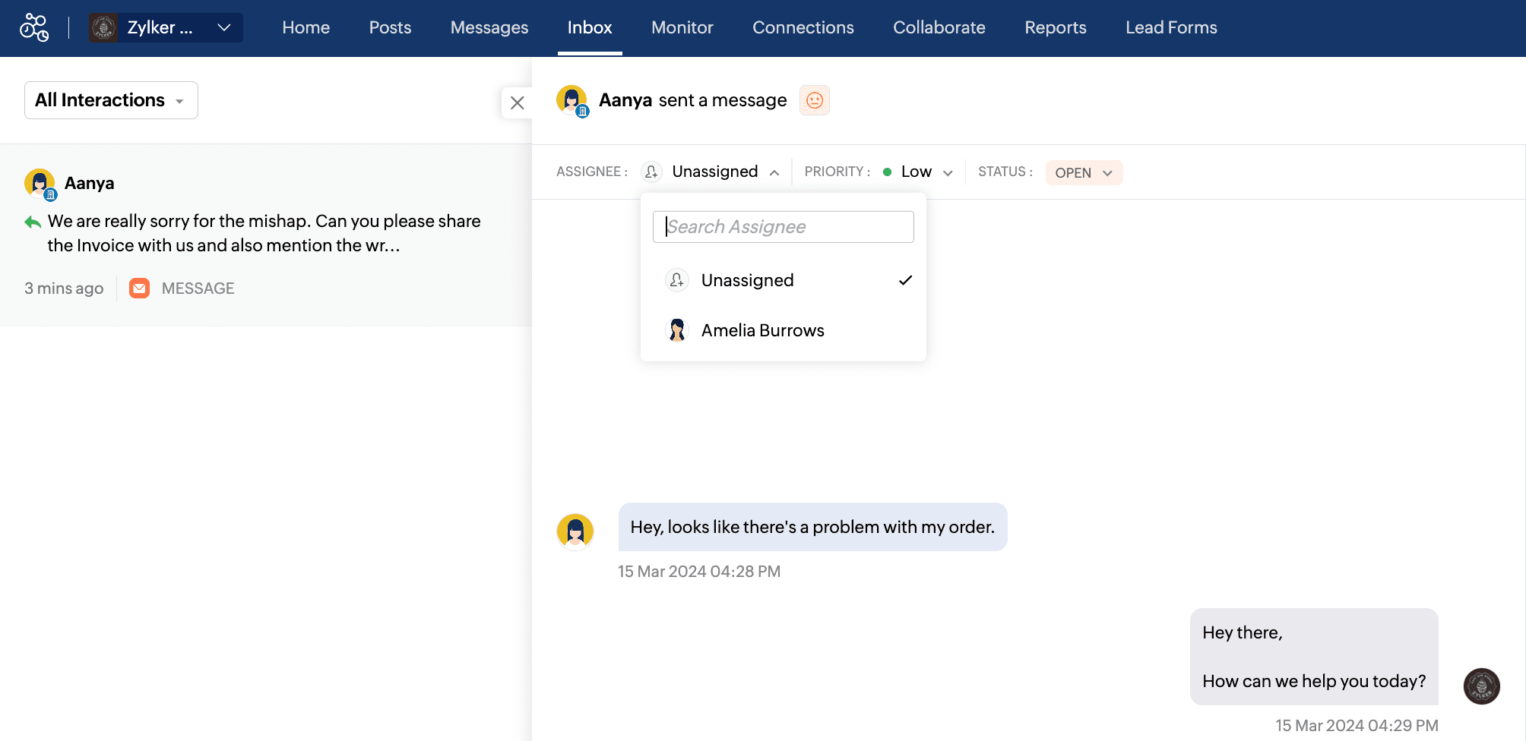Click the Zoho Social logo icon
Image resolution: width=1526 pixels, height=741 pixels.
click(34, 27)
